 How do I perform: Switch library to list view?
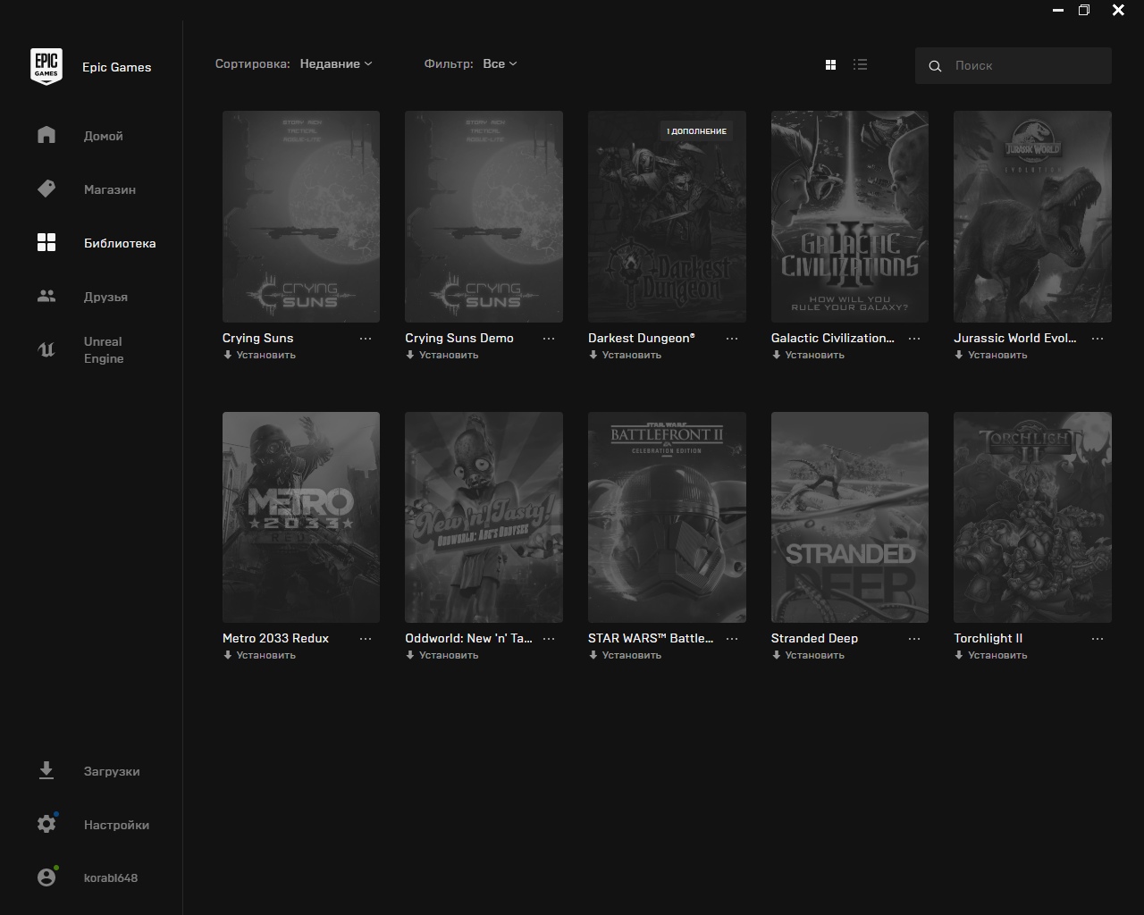tap(860, 64)
